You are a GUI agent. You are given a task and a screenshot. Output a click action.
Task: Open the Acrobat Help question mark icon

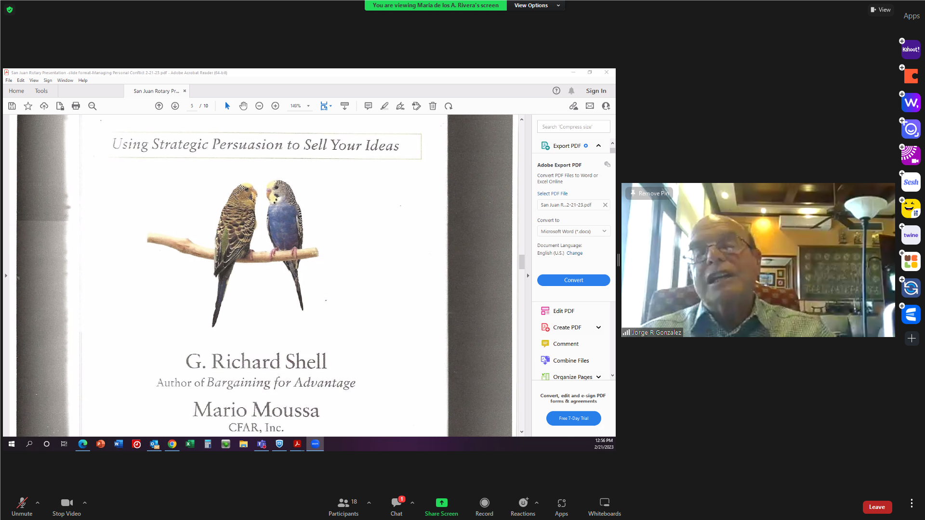tap(556, 91)
